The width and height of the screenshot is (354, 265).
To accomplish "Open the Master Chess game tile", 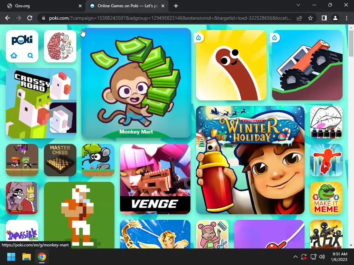I will coord(60,160).
